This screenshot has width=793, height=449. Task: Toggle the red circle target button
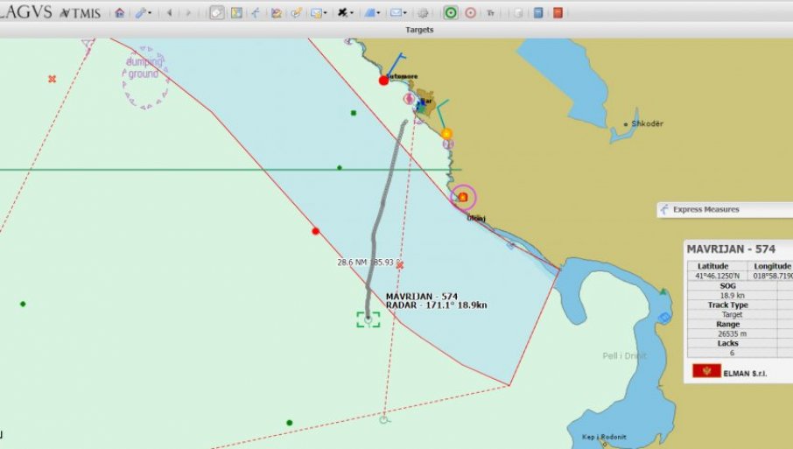(x=470, y=13)
